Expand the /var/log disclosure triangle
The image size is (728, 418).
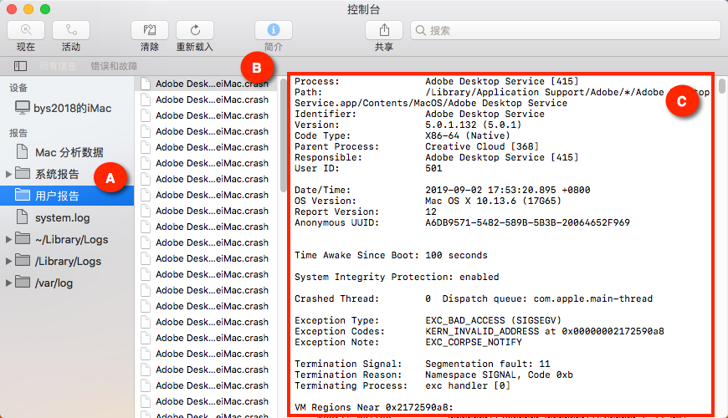coord(8,283)
